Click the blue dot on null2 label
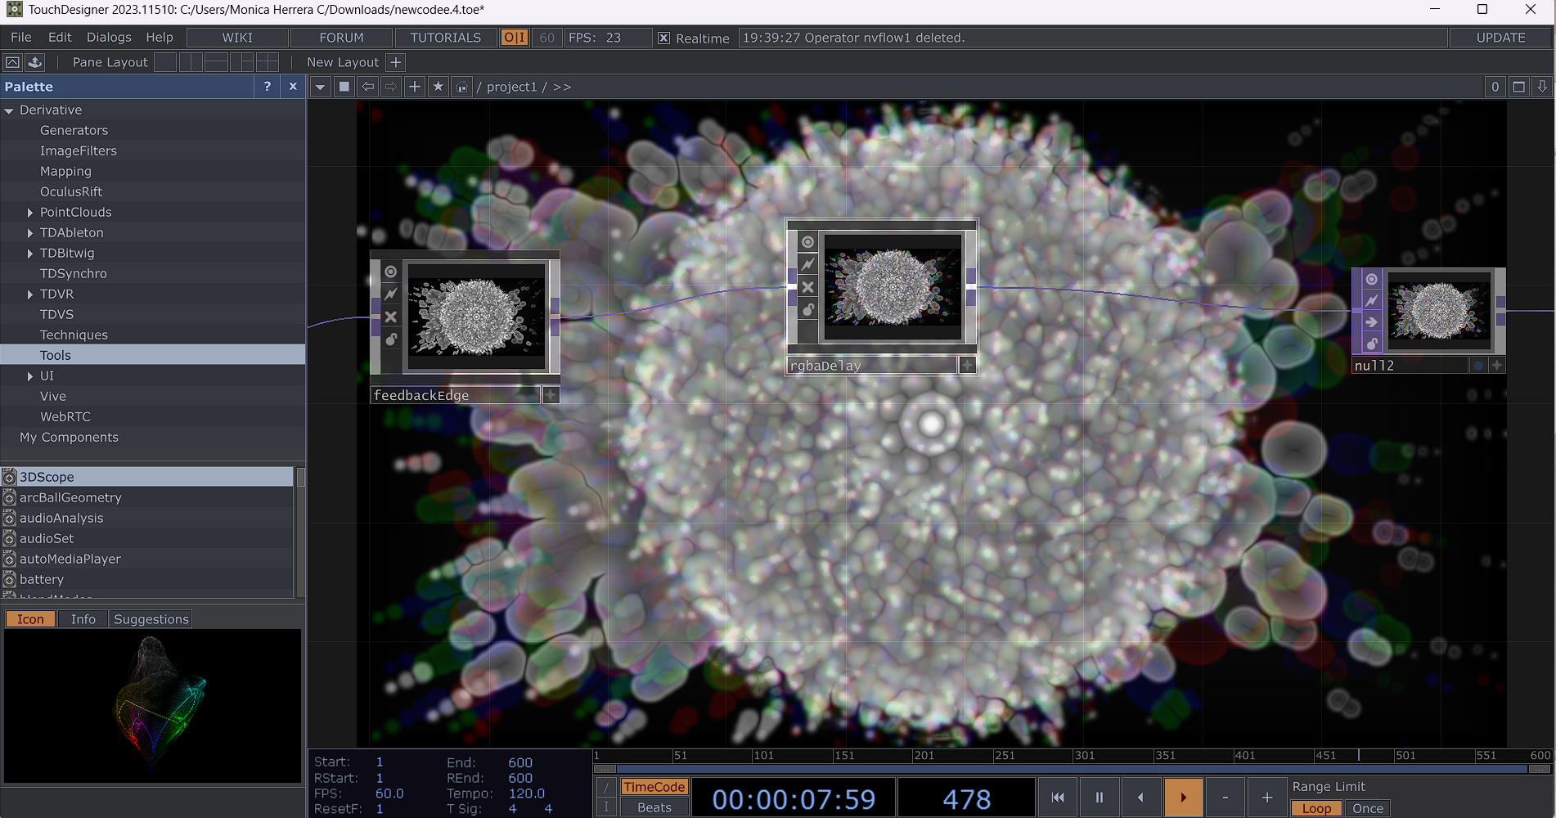Image resolution: width=1556 pixels, height=818 pixels. click(1478, 366)
